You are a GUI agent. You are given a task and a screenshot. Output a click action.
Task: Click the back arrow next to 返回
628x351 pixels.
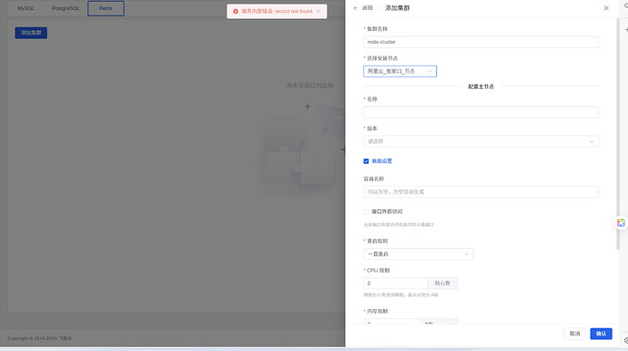(x=356, y=8)
